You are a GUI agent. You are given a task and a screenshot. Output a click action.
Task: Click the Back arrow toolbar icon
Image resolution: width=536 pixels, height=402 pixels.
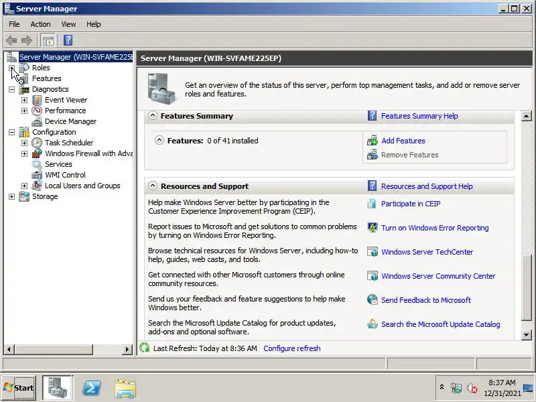(x=11, y=40)
